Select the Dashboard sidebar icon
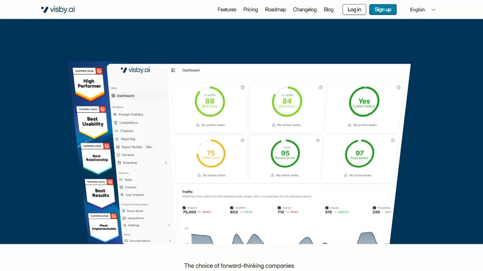 (x=113, y=96)
